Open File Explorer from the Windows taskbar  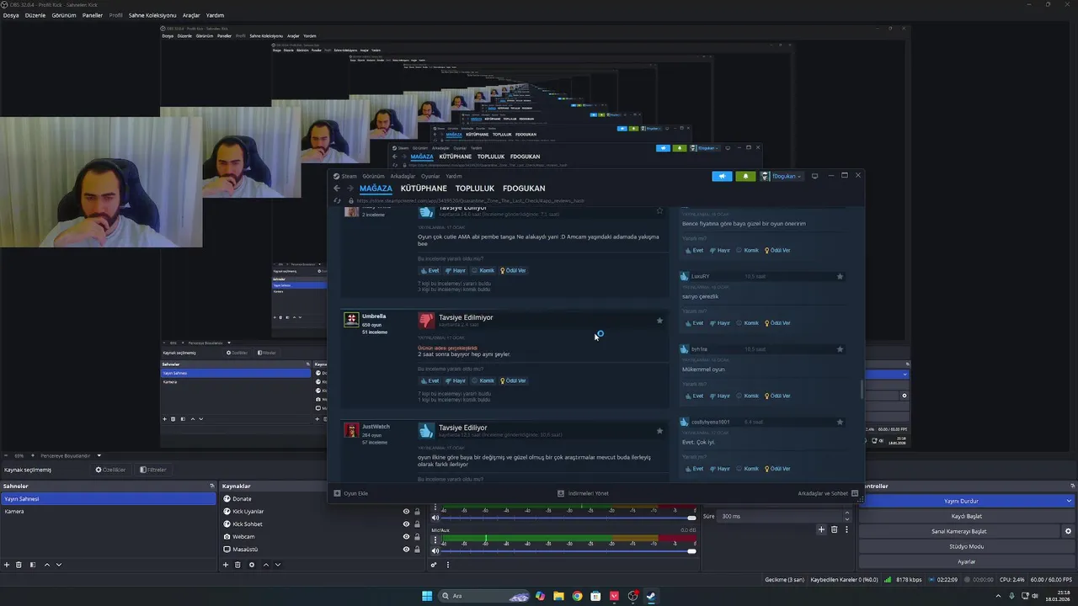tap(558, 596)
